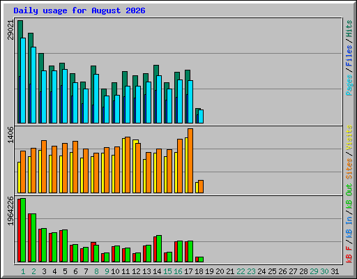Click the 'Hits' legend label
The width and height of the screenshot is (357, 279).
(x=349, y=29)
